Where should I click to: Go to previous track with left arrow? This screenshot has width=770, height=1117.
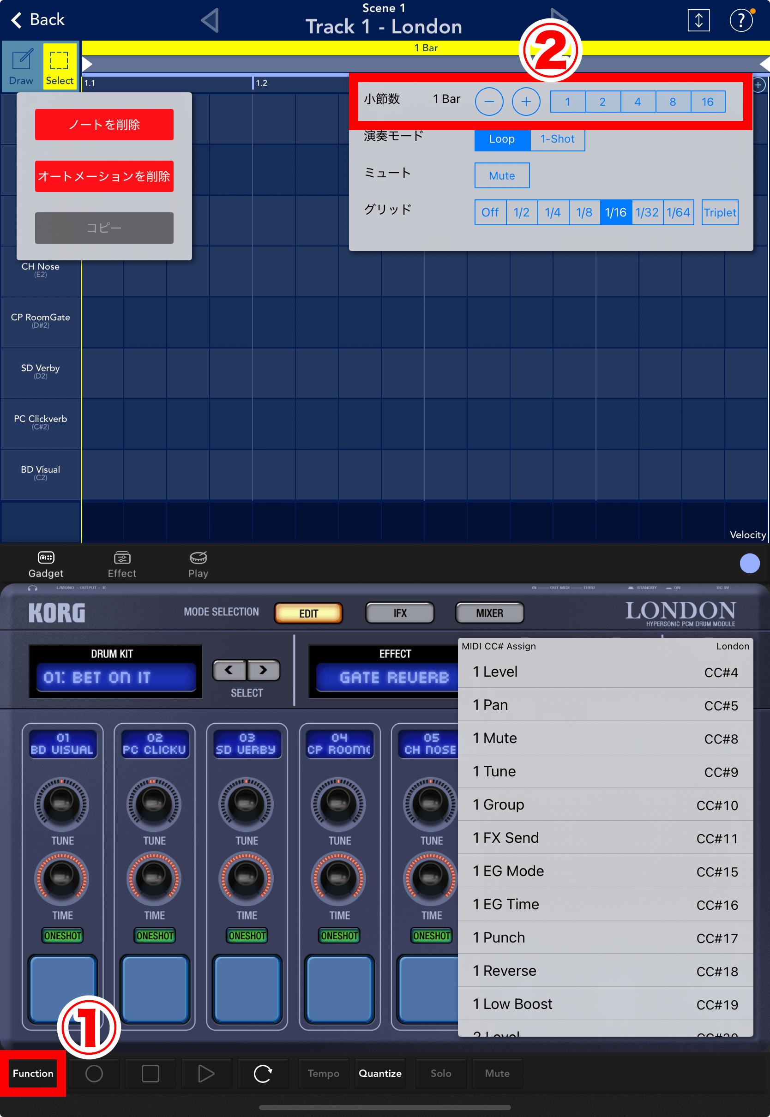(x=211, y=20)
